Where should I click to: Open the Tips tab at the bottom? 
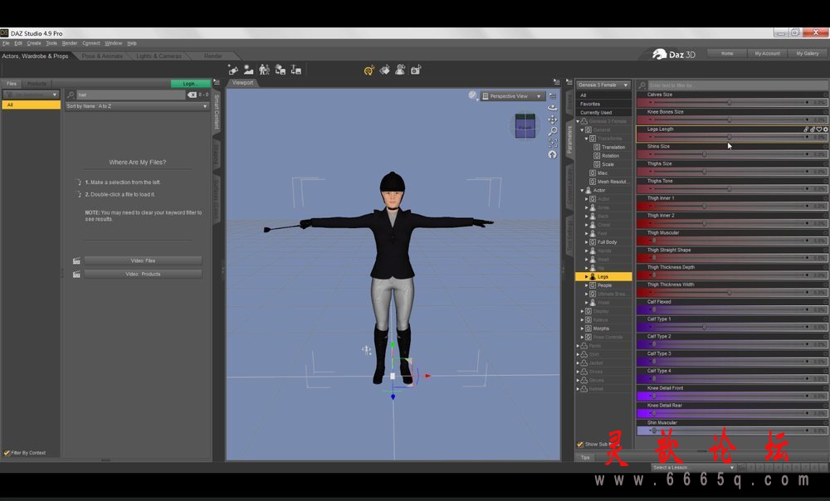(x=585, y=458)
